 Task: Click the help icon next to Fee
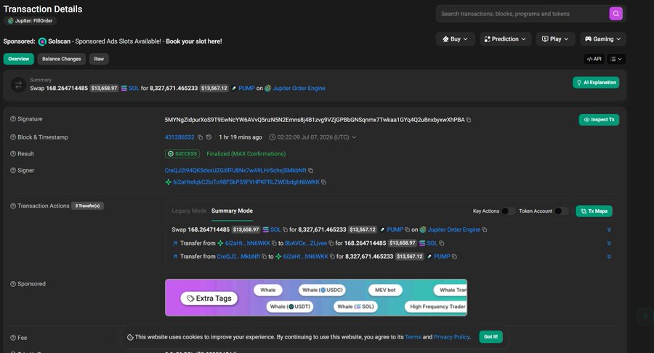13,338
